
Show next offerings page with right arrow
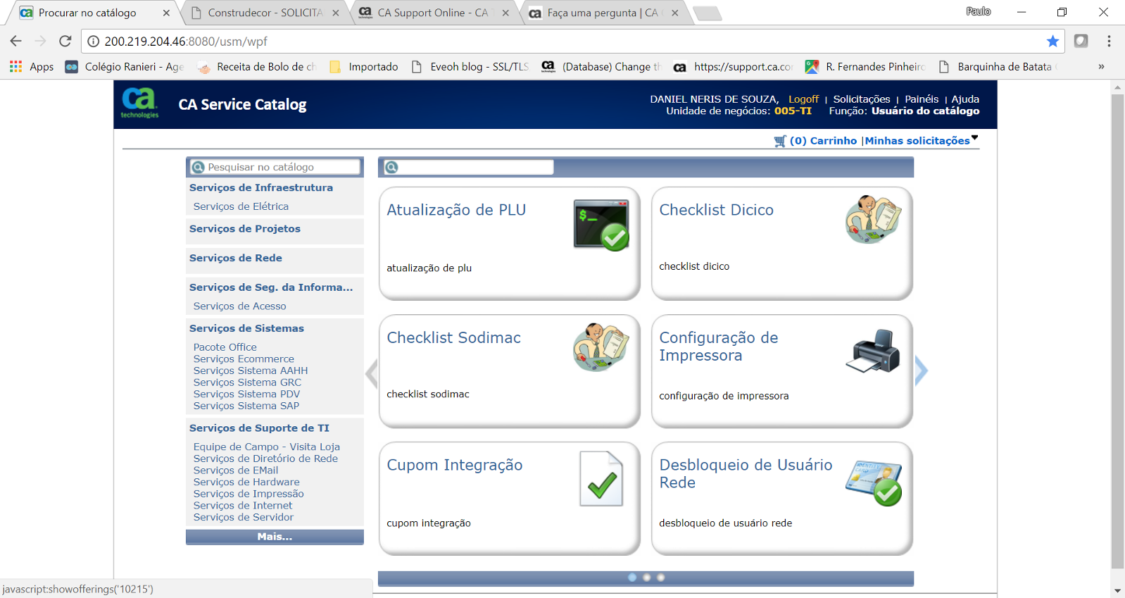[x=921, y=370]
